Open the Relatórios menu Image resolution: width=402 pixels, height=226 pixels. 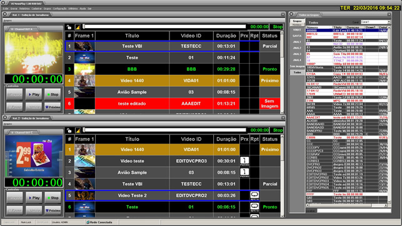click(x=24, y=9)
